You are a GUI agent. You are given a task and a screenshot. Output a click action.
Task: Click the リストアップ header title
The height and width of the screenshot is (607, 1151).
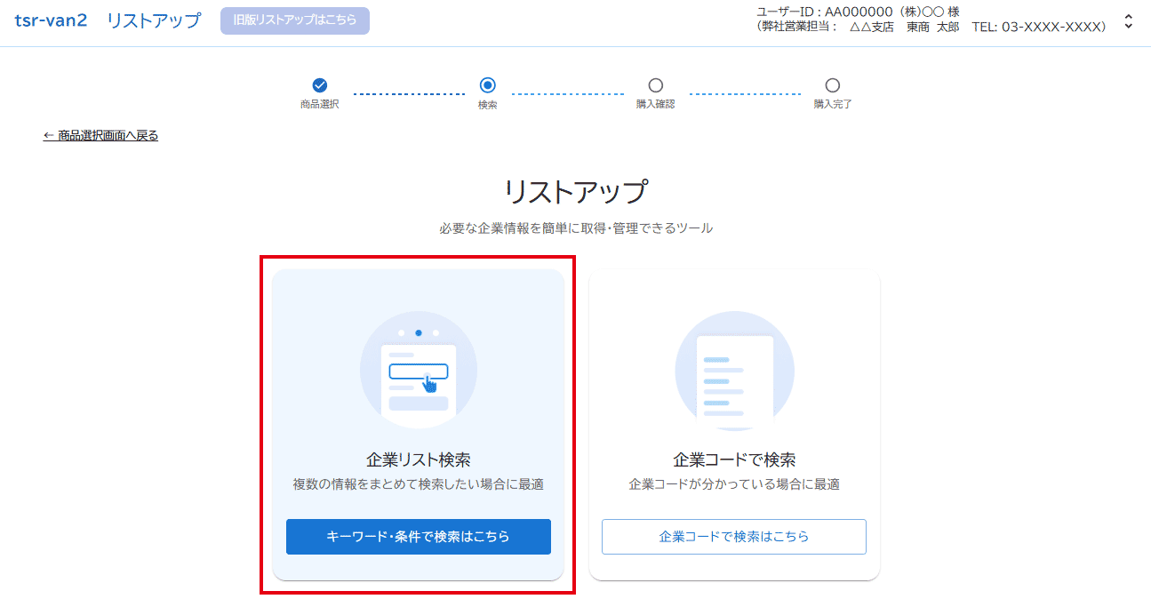point(154,20)
